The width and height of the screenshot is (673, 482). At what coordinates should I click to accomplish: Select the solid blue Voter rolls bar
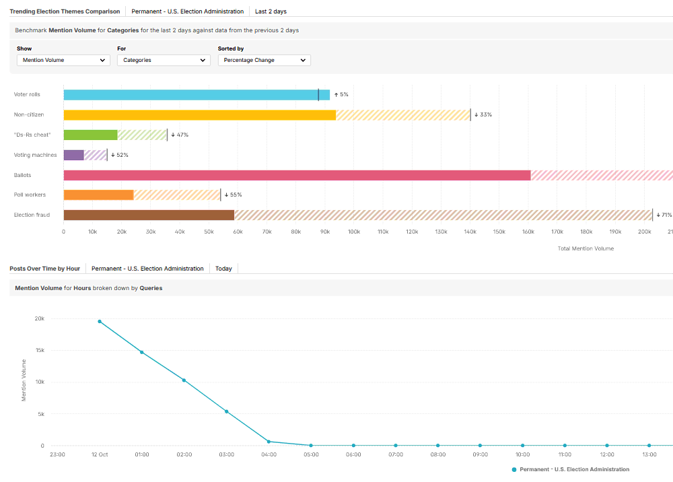(x=190, y=95)
